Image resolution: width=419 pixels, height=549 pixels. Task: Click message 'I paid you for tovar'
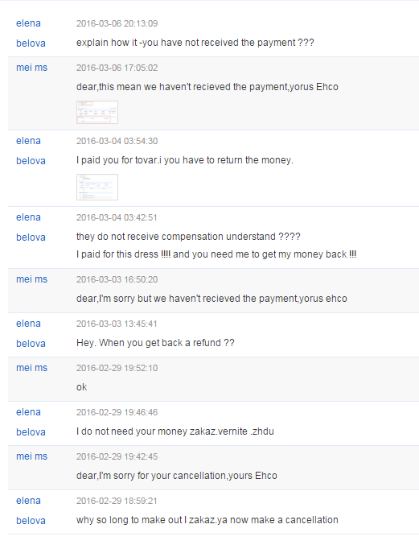click(x=185, y=160)
